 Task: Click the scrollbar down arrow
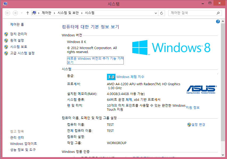[x=223, y=155]
